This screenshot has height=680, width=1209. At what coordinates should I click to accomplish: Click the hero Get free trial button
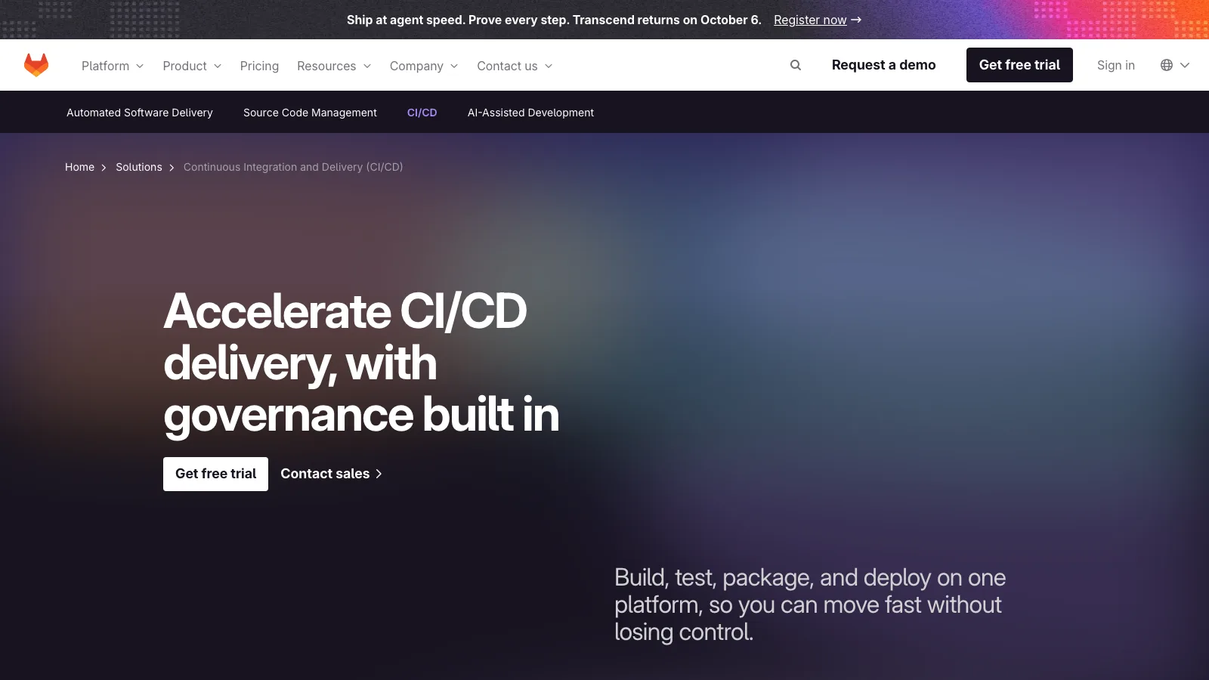(x=215, y=474)
